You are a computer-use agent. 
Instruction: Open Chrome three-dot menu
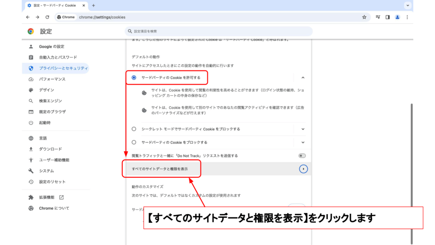pyautogui.click(x=407, y=17)
